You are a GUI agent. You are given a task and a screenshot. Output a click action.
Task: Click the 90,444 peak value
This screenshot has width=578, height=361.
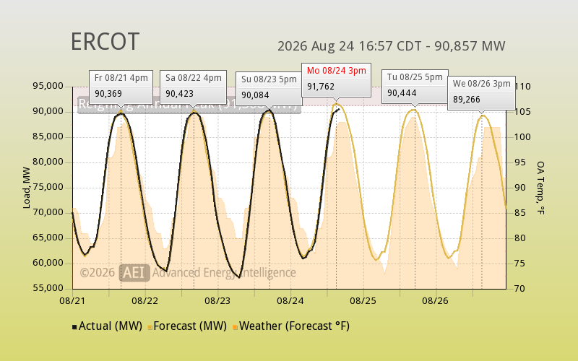(x=402, y=93)
